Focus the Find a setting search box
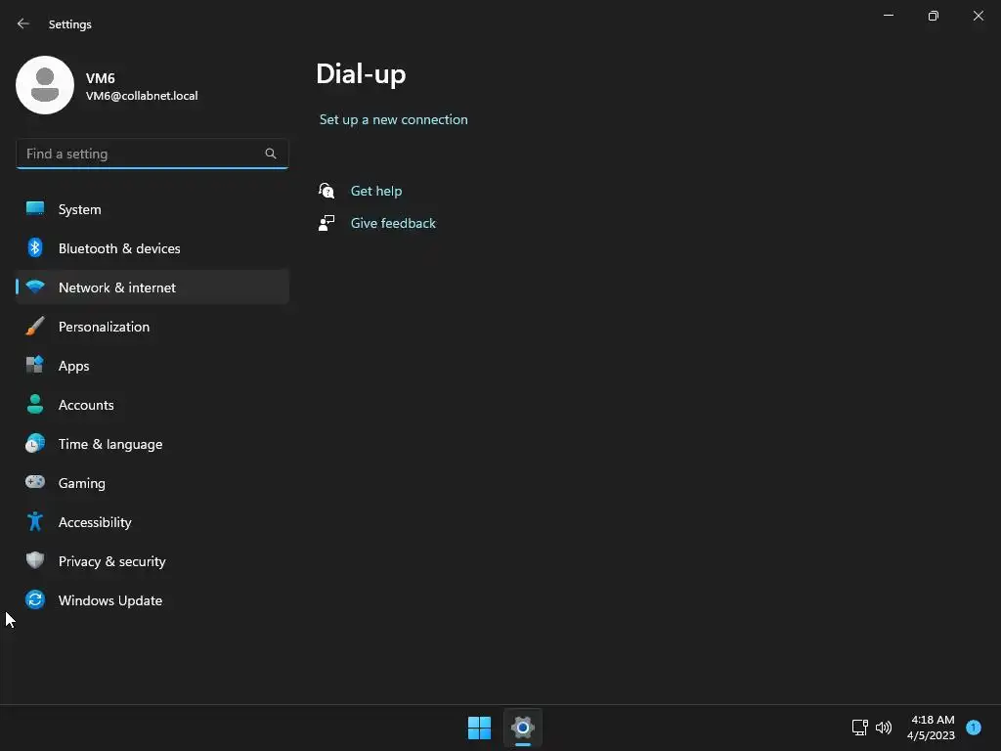Screen dimensions: 1001x751 (152, 154)
